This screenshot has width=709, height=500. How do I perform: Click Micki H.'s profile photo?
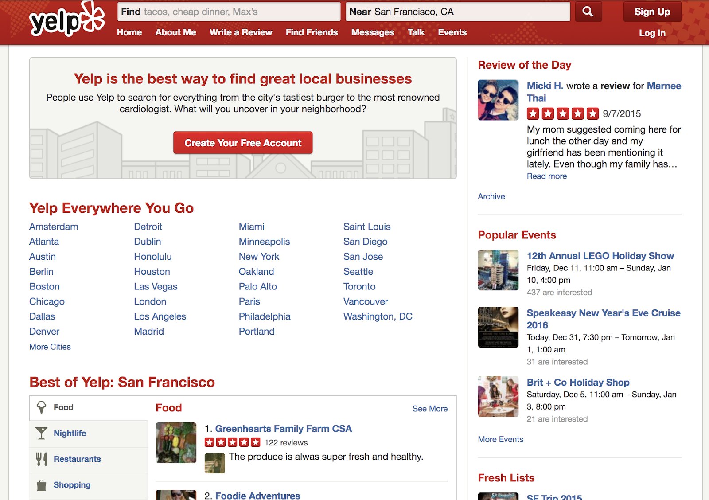[498, 100]
